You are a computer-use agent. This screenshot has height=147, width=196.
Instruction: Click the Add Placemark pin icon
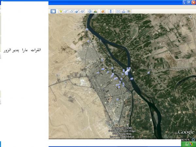[61, 11]
